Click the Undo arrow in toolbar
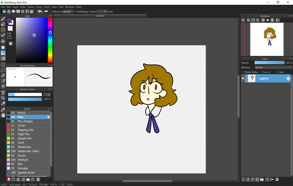The height and width of the screenshot is (186, 293). tap(40, 11)
